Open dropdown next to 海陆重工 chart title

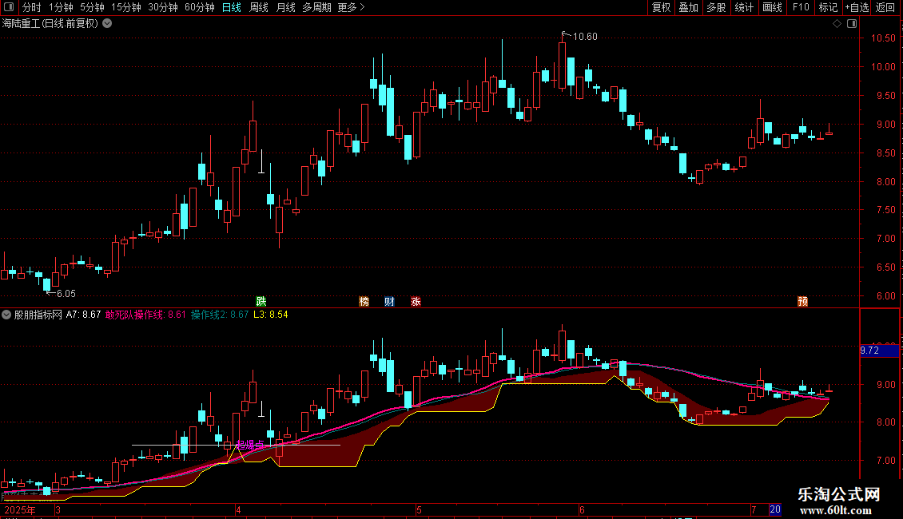pyautogui.click(x=107, y=24)
